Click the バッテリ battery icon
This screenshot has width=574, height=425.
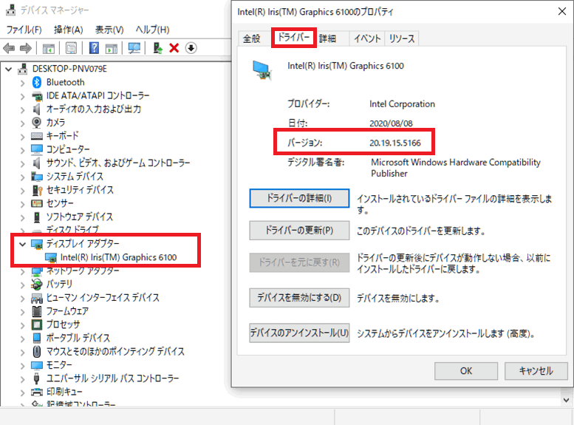37,284
